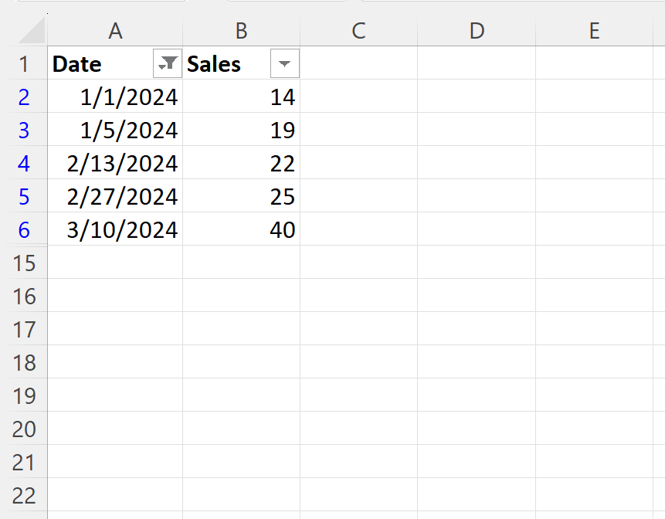This screenshot has width=665, height=519.
Task: Click the cell containing 1/1/2024
Action: (x=115, y=97)
